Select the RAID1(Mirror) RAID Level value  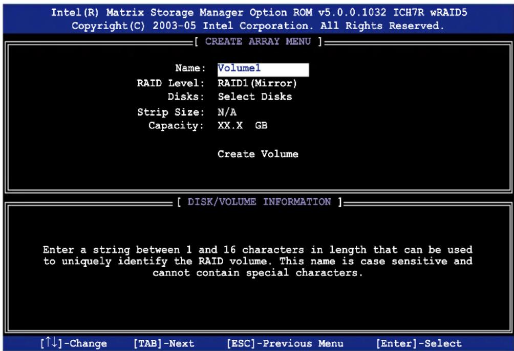[x=258, y=83]
